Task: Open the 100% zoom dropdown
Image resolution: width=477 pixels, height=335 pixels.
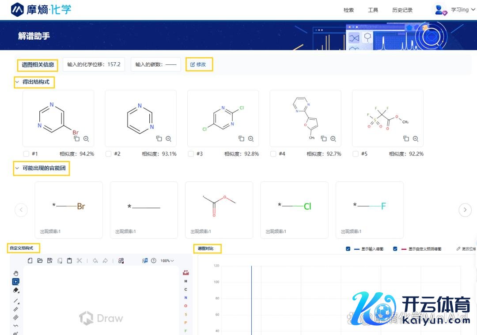Action: point(167,261)
